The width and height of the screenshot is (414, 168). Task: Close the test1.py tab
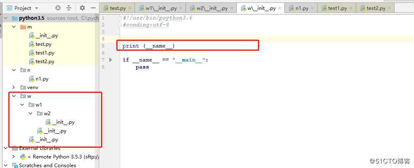(351, 8)
